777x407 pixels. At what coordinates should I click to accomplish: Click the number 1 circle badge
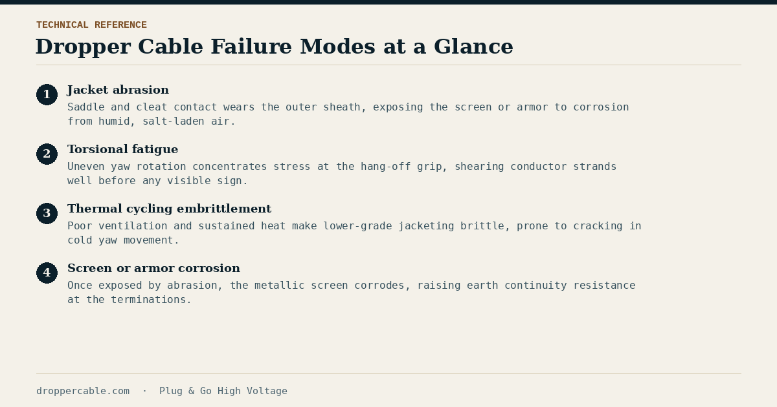47,95
